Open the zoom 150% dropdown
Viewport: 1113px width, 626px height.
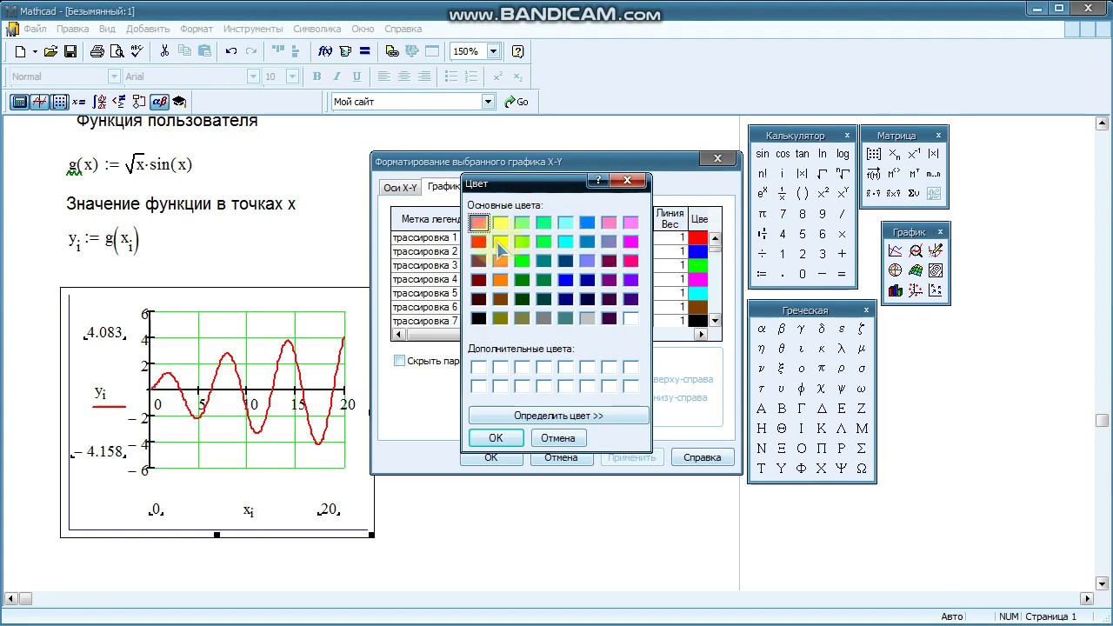pos(494,51)
